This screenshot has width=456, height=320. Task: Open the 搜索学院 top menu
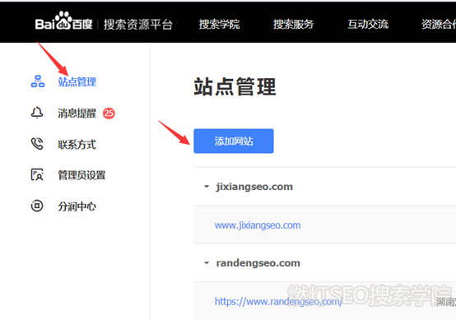pyautogui.click(x=219, y=24)
